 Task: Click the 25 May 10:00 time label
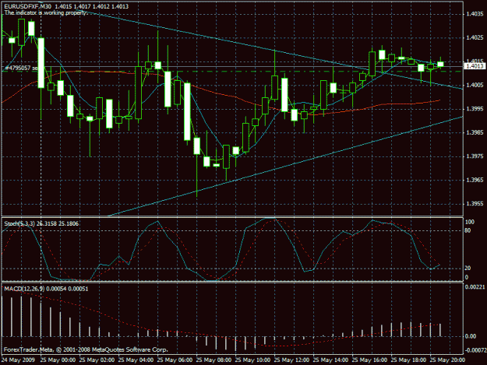(252, 360)
